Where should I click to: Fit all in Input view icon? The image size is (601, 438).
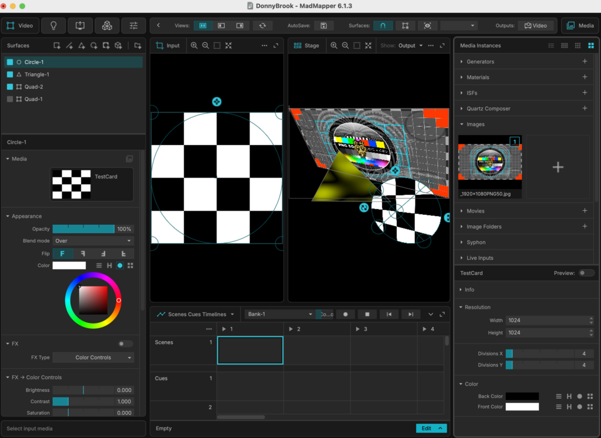228,45
